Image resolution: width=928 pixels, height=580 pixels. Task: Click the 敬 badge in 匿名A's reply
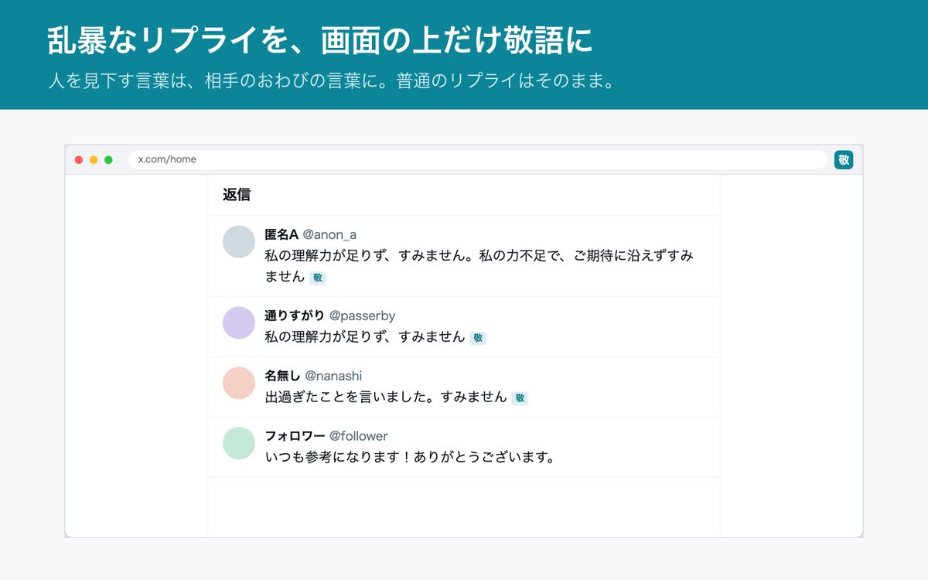coord(318,278)
